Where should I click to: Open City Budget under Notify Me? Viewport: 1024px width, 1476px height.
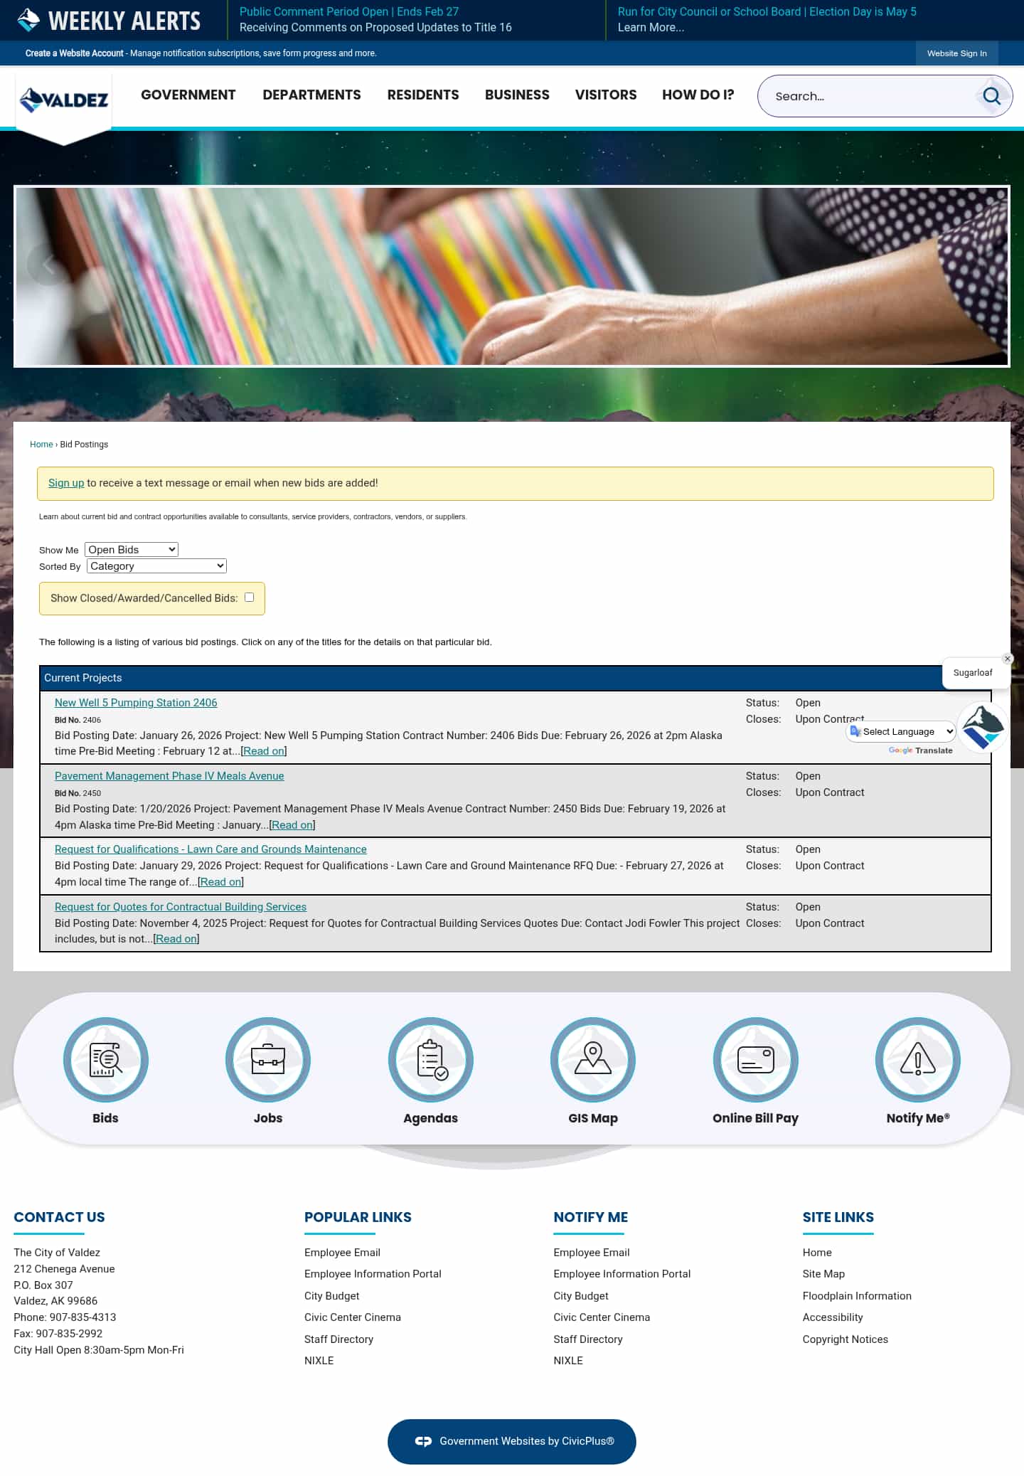click(x=581, y=1296)
